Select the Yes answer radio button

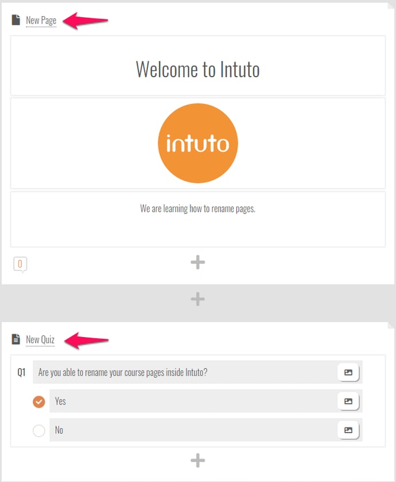[39, 402]
